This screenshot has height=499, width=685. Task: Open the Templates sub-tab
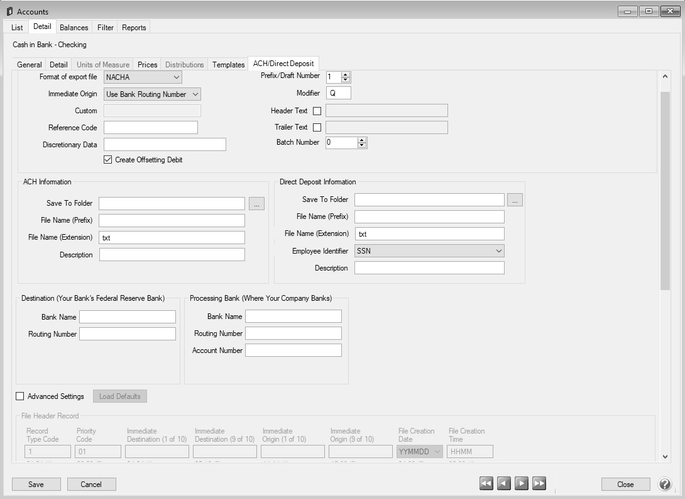[228, 65]
